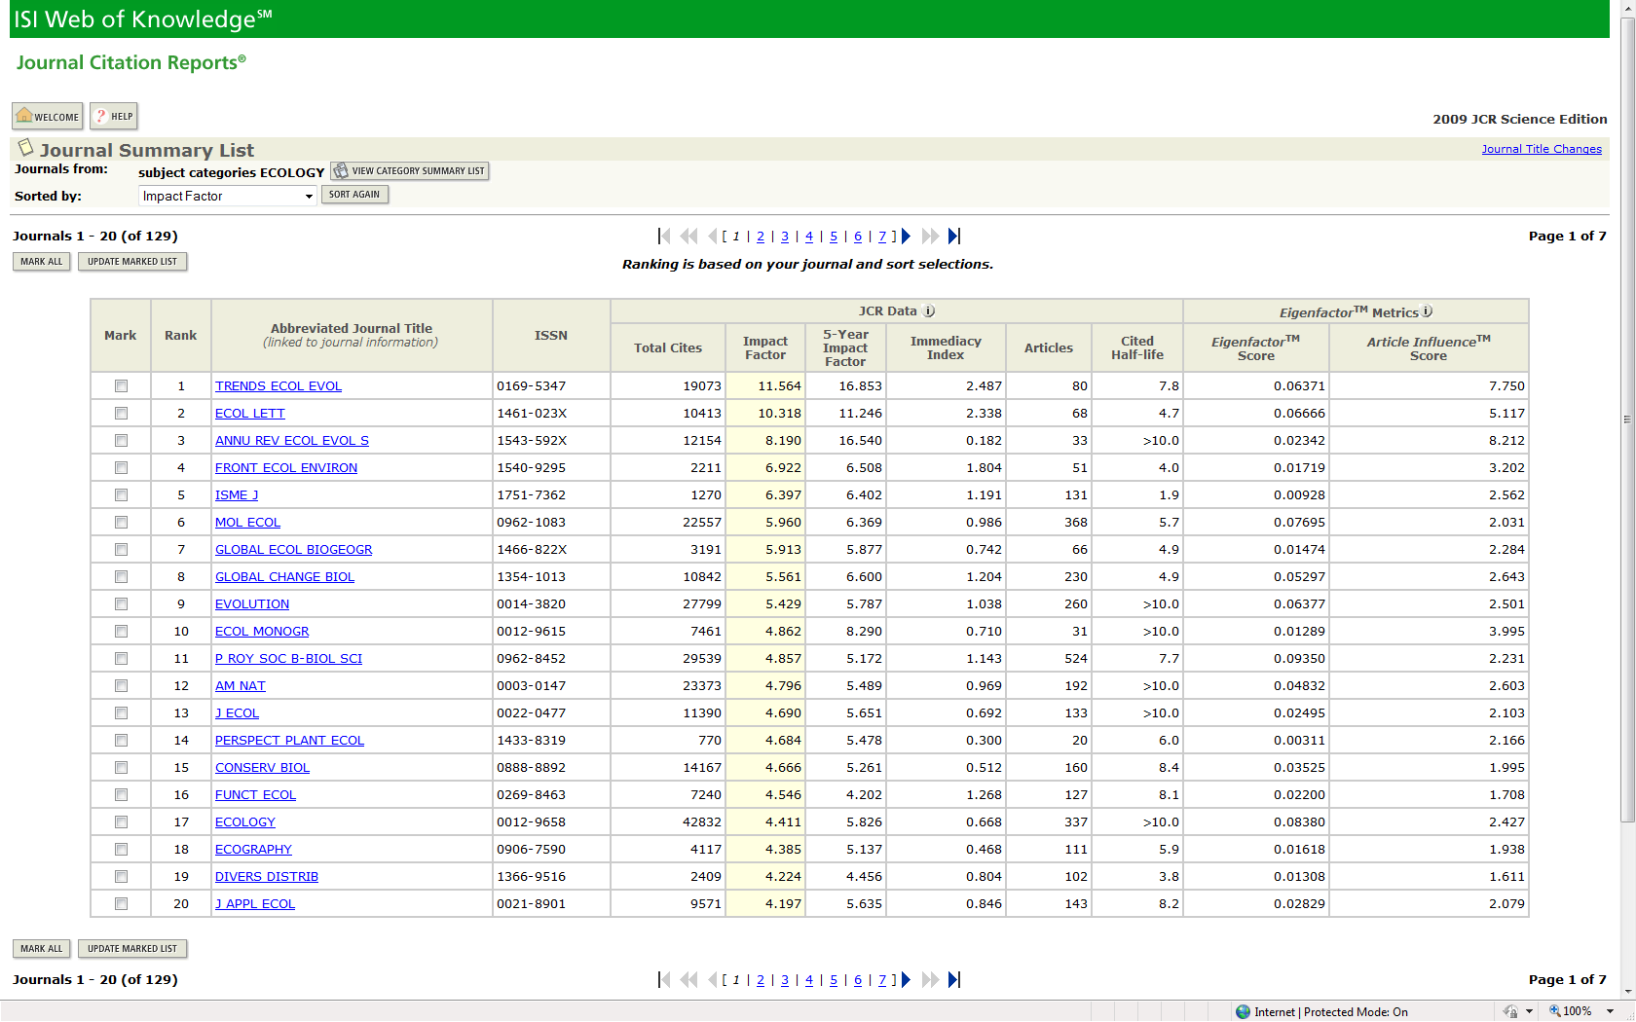Mark the CONSERV BIOL checkbox

pyautogui.click(x=122, y=768)
